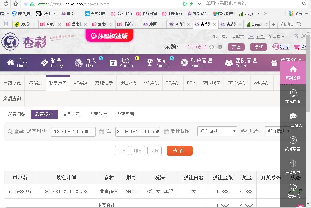Open the 电游 Games menu
The height and width of the screenshot is (208, 311).
121,62
